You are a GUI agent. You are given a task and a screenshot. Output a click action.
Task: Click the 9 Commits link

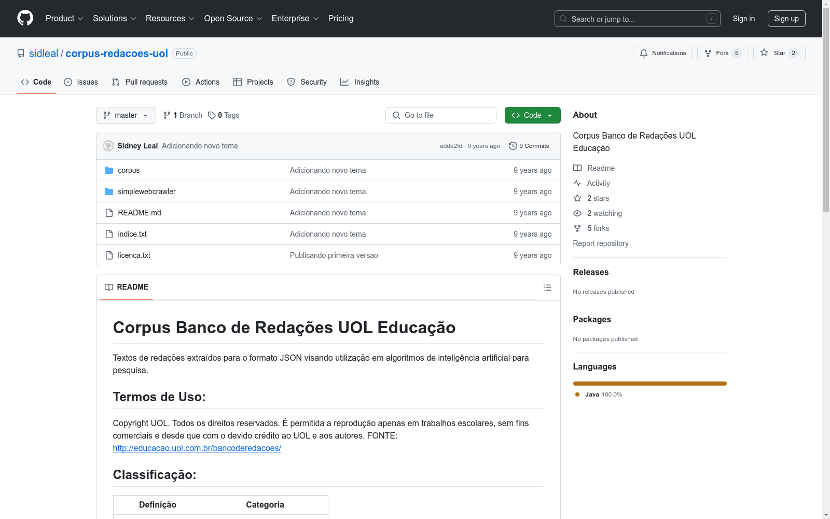(529, 146)
